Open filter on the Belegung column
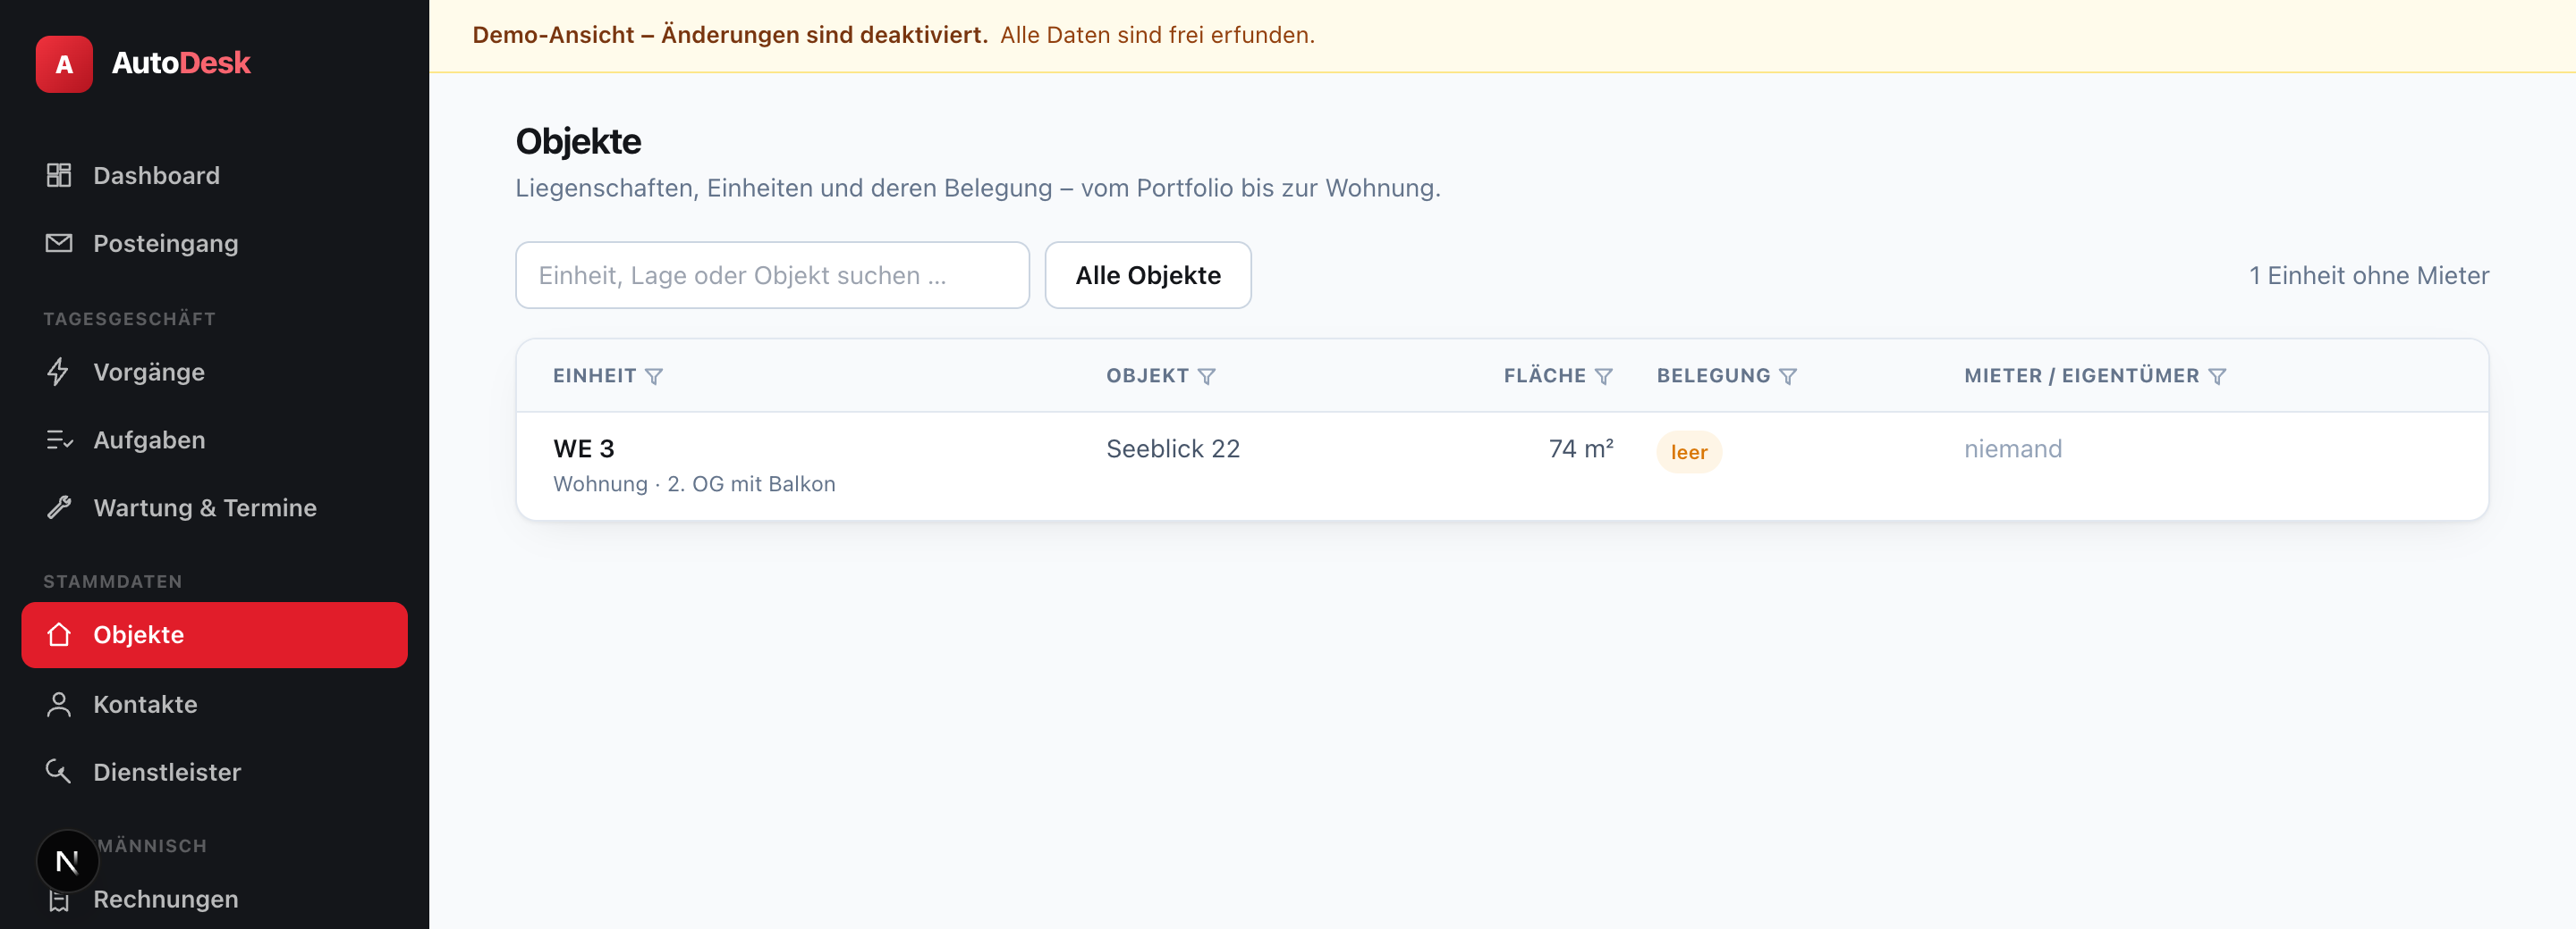 click(1788, 377)
